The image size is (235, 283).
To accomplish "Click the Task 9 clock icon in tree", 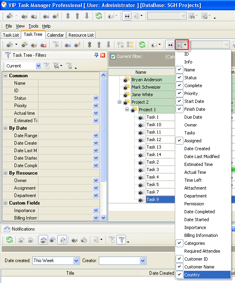I will click(141, 200).
